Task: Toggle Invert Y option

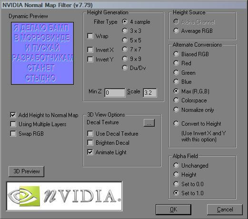Action: (x=90, y=60)
